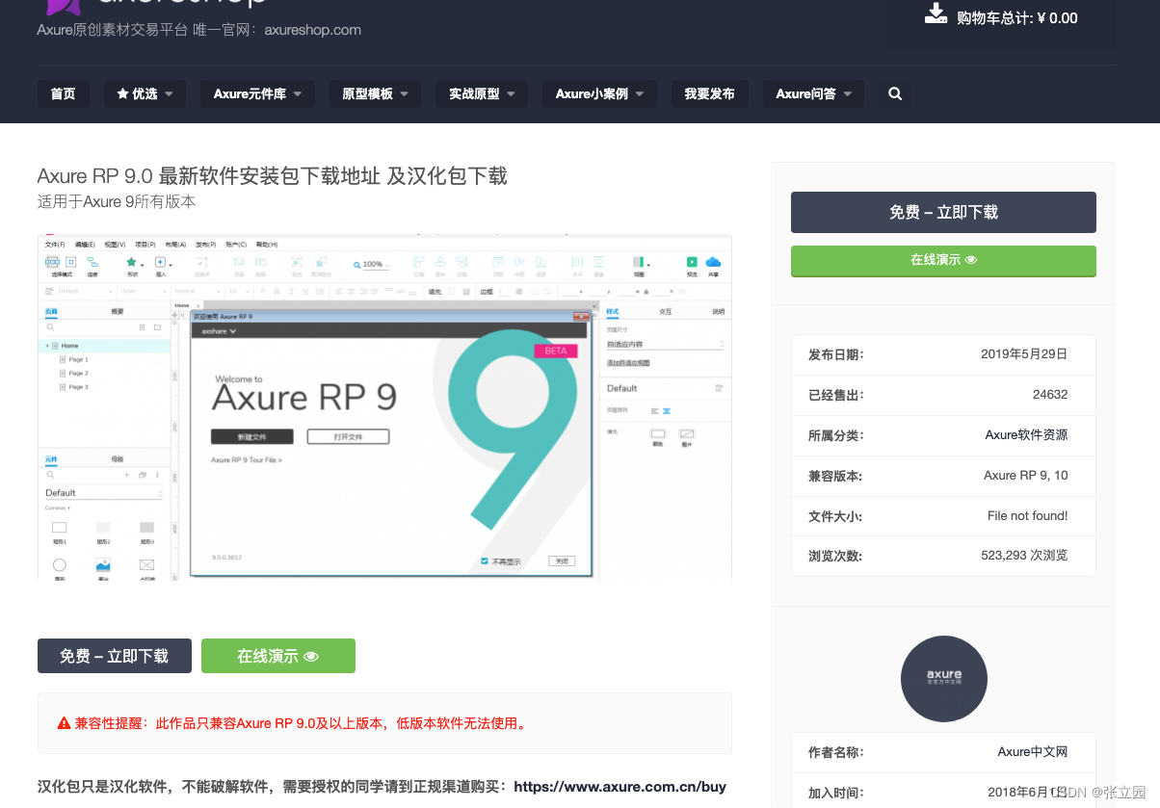
Task: Open the shopping cart total icon
Action: click(x=936, y=13)
